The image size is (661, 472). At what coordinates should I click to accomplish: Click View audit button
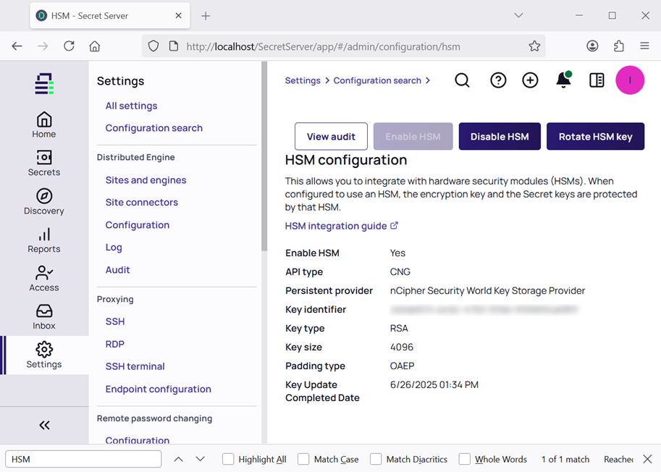331,136
